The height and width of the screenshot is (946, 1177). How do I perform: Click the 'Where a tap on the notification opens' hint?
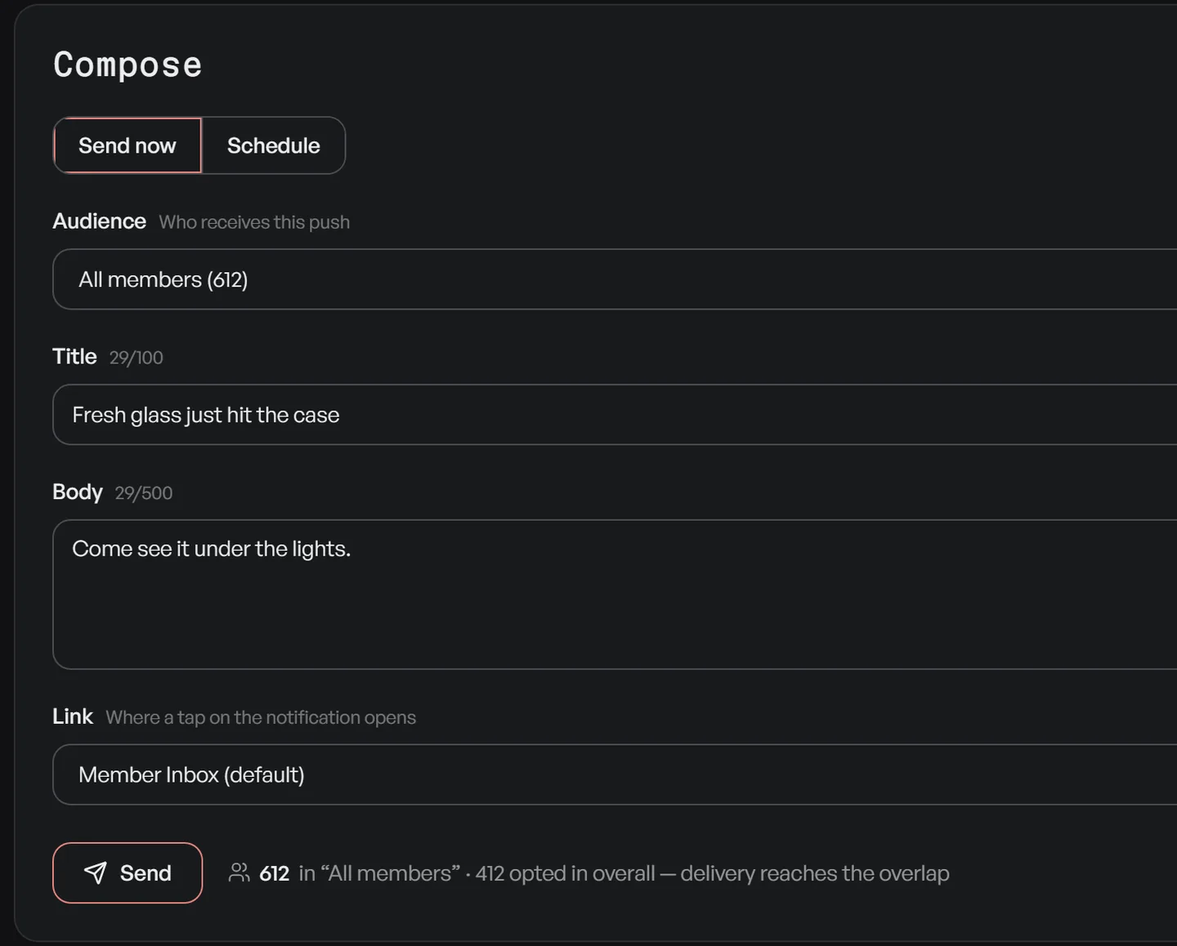tap(261, 717)
